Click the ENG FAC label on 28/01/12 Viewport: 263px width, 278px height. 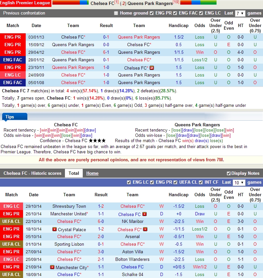click(x=13, y=60)
